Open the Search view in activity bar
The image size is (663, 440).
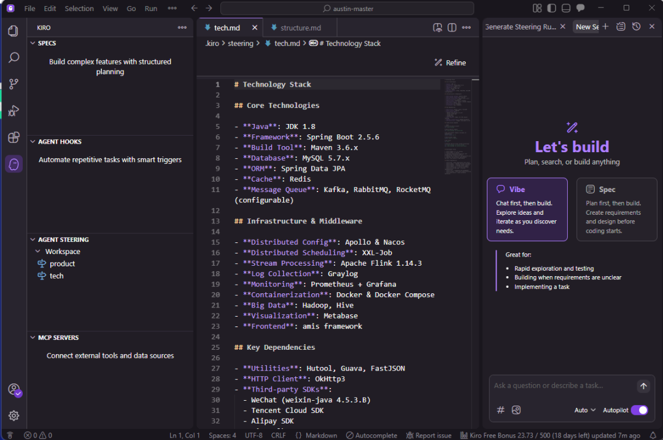point(14,58)
